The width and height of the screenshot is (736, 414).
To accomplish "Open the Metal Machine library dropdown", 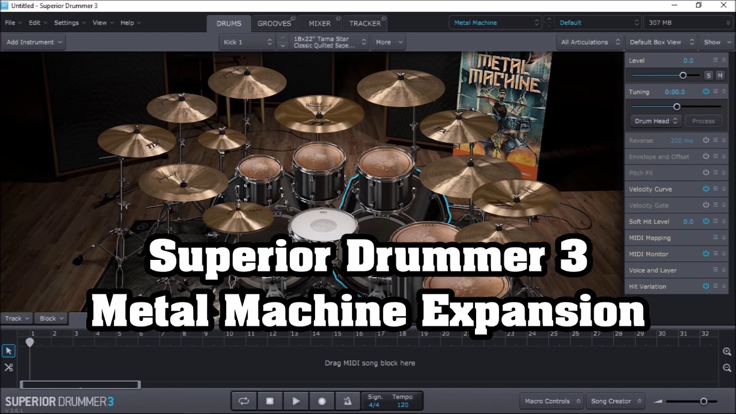I will point(495,23).
